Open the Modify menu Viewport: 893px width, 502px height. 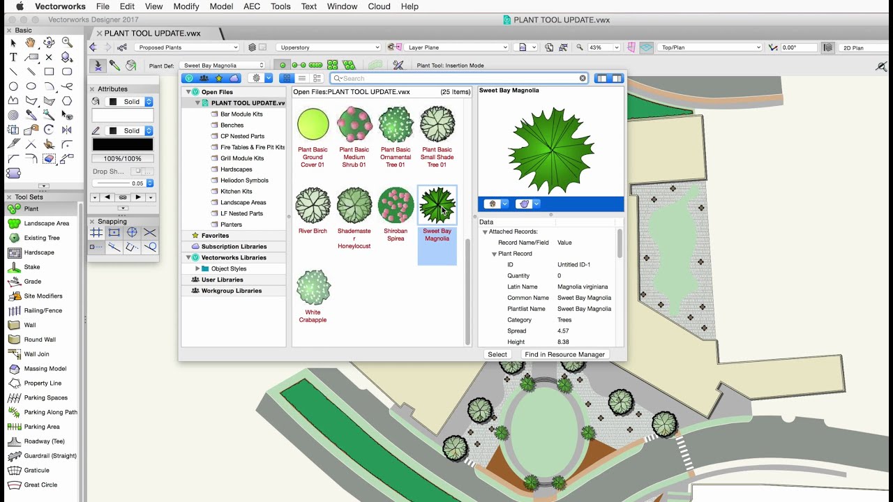(186, 6)
